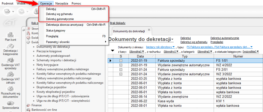Choose 'Dekretuj wg schematu' from Operacje menu

tap(60, 14)
